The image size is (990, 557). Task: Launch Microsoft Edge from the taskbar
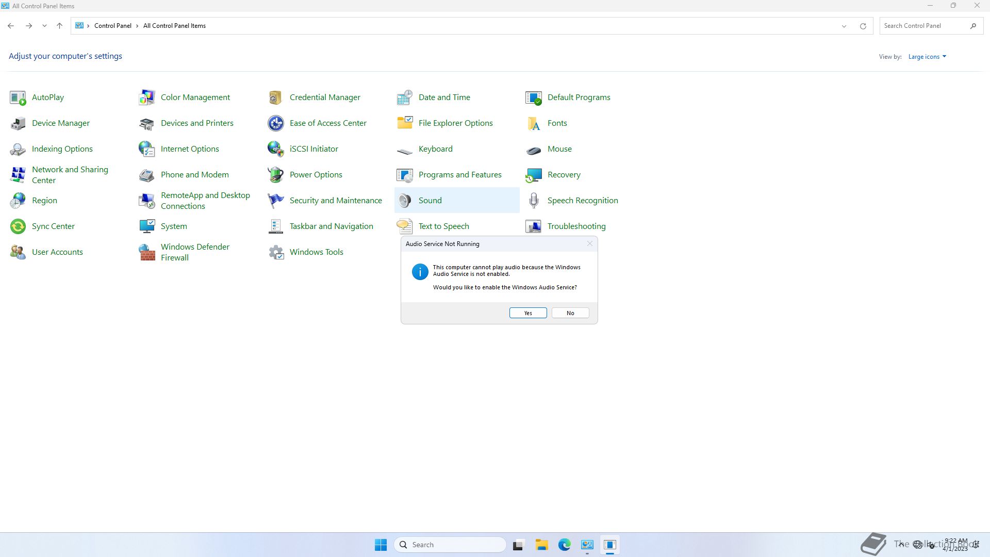565,545
